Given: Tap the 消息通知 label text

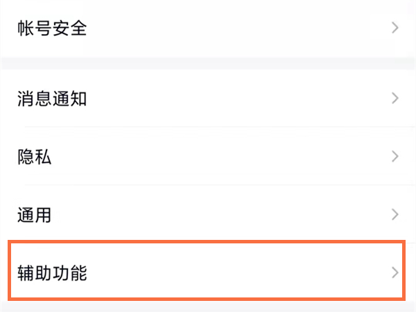Looking at the screenshot, I should [x=52, y=98].
